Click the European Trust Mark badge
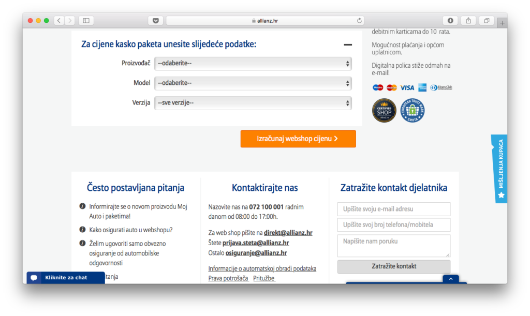Viewport: 530px width, 316px height. point(413,110)
